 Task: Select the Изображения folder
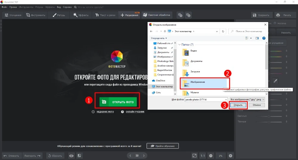197,82
